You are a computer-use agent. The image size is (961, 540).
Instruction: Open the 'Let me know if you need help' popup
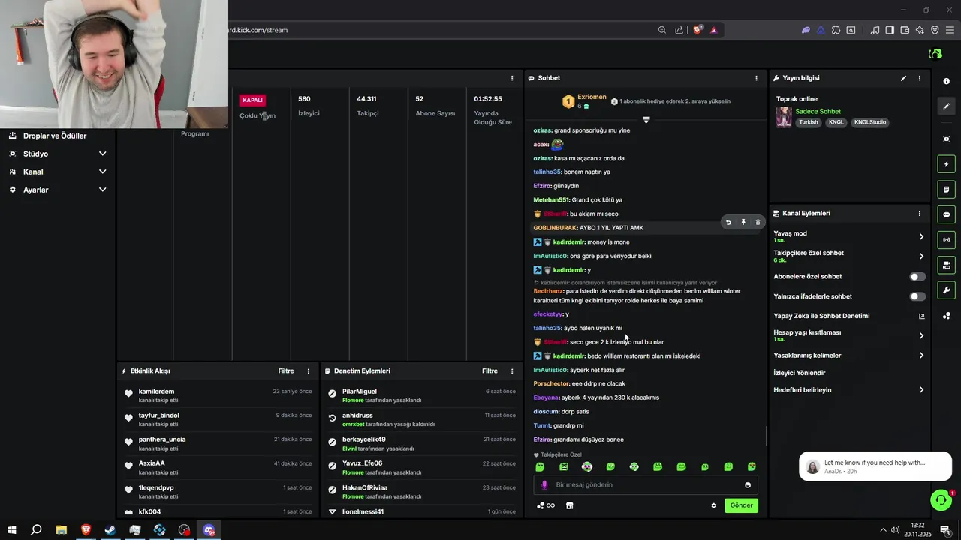[x=875, y=466]
